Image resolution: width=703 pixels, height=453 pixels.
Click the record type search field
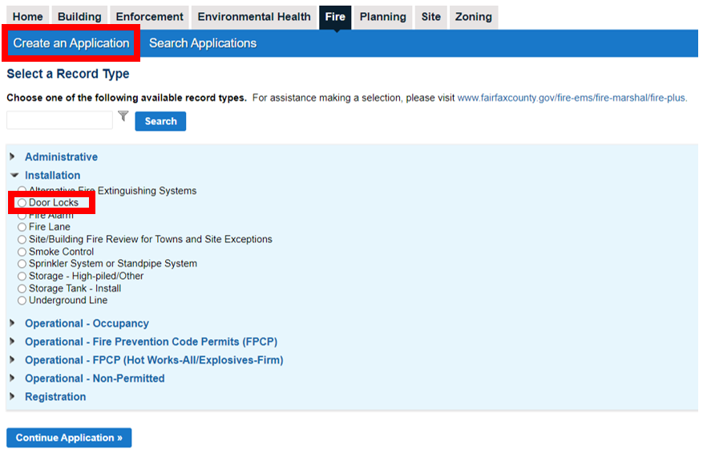[x=59, y=120]
